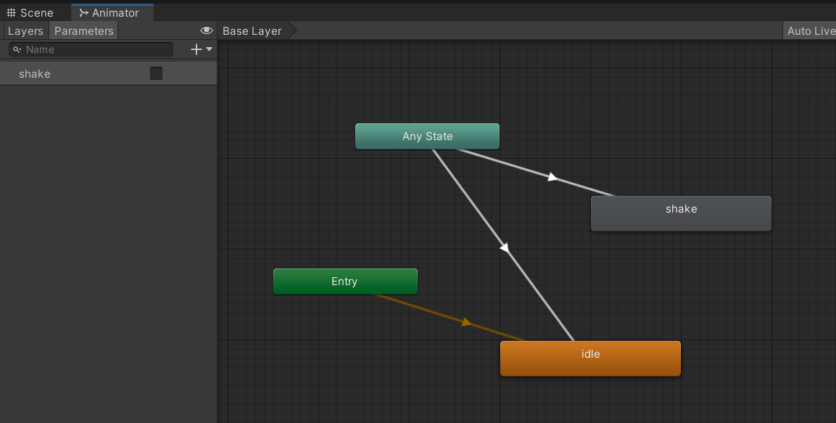Select the Any State node

tap(427, 136)
